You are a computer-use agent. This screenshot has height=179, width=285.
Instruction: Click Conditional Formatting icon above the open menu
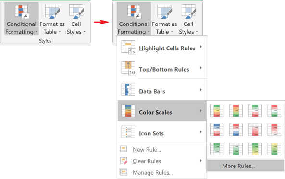coord(134,12)
